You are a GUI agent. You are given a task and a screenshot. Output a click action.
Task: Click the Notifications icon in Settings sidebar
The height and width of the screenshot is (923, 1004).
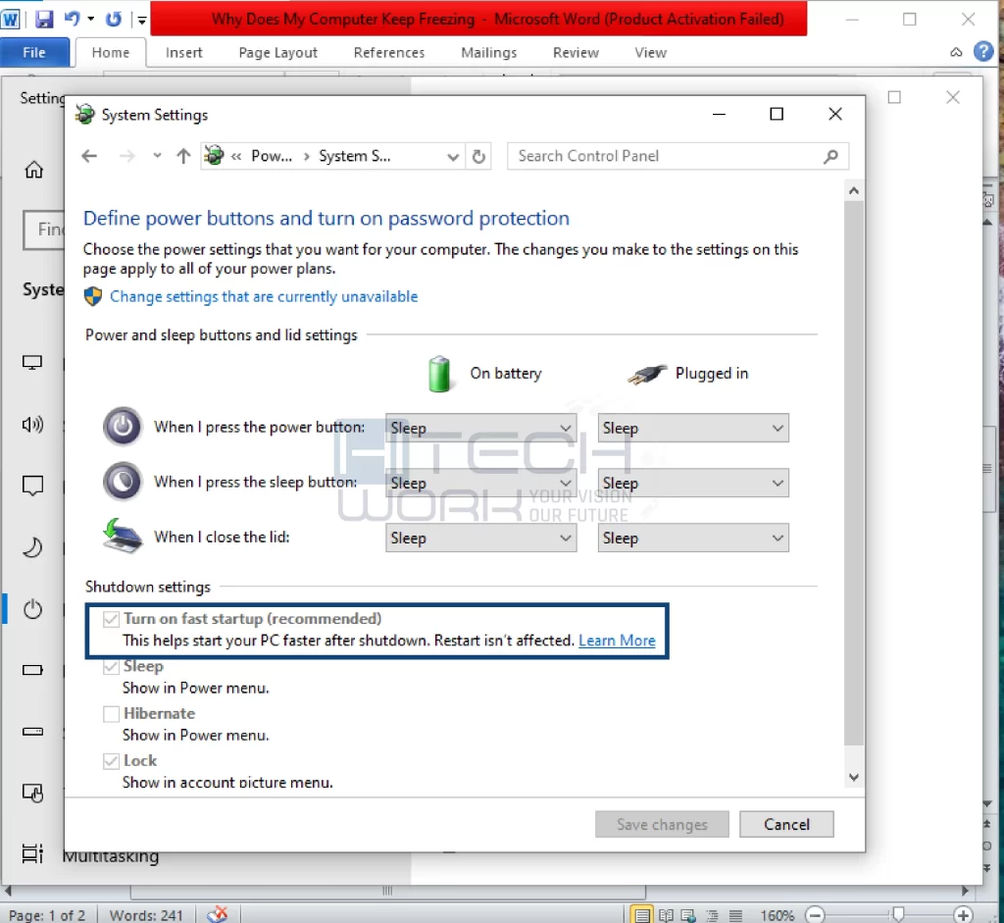pos(32,486)
